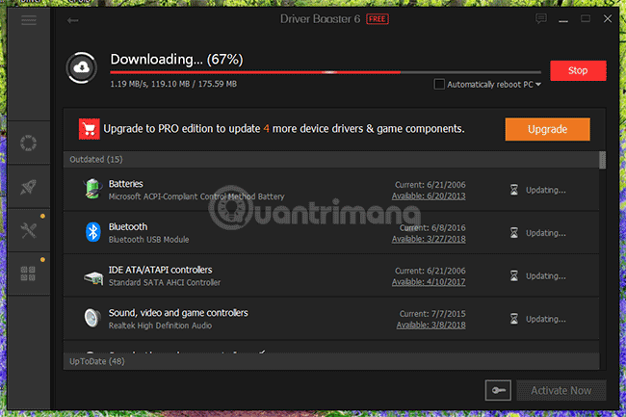This screenshot has height=417, width=626.
Task: Select the Bluetooth USB Module text
Action: click(148, 240)
